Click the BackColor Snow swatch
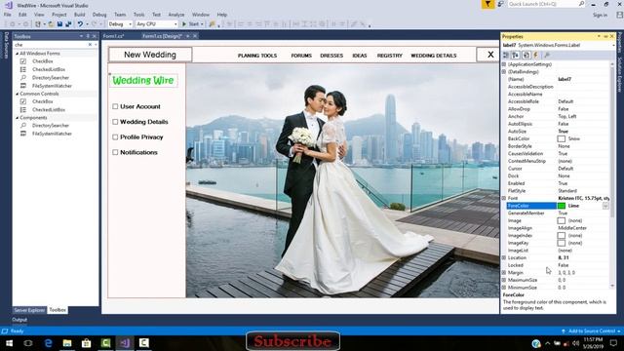The height and width of the screenshot is (351, 624). tap(562, 138)
